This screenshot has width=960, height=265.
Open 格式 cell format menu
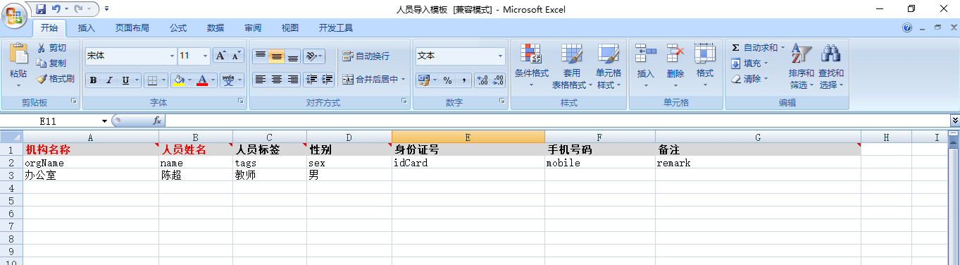tap(705, 66)
